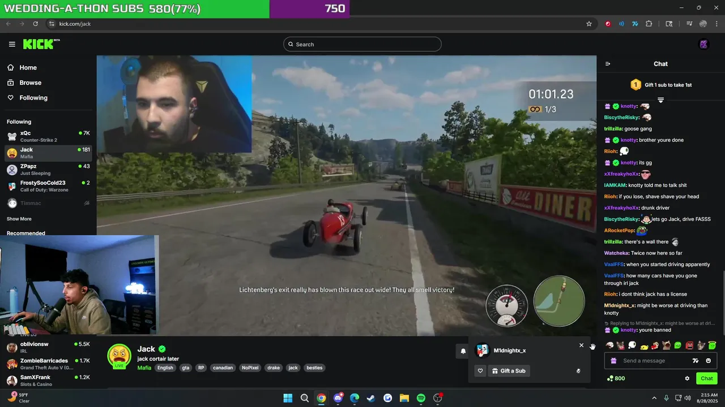Select the gta tag
The height and width of the screenshot is (407, 725).
point(185,367)
